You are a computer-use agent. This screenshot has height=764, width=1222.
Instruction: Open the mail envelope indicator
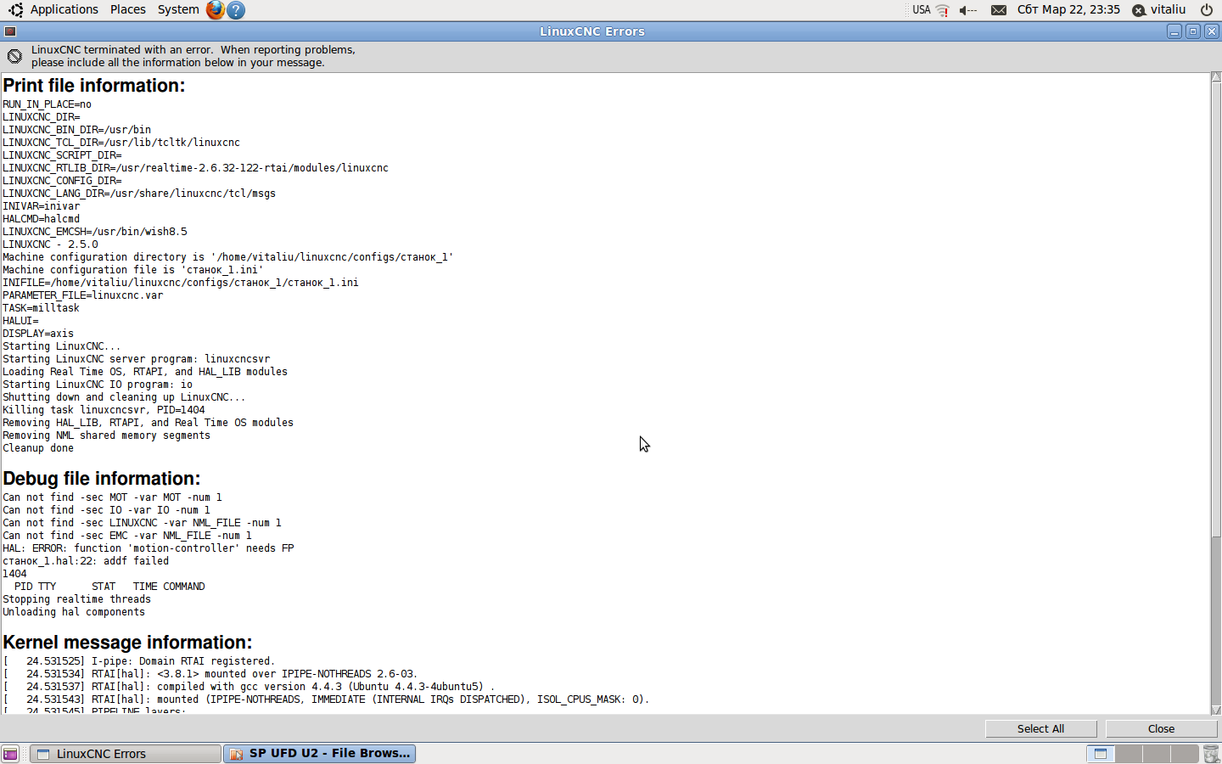tap(999, 10)
